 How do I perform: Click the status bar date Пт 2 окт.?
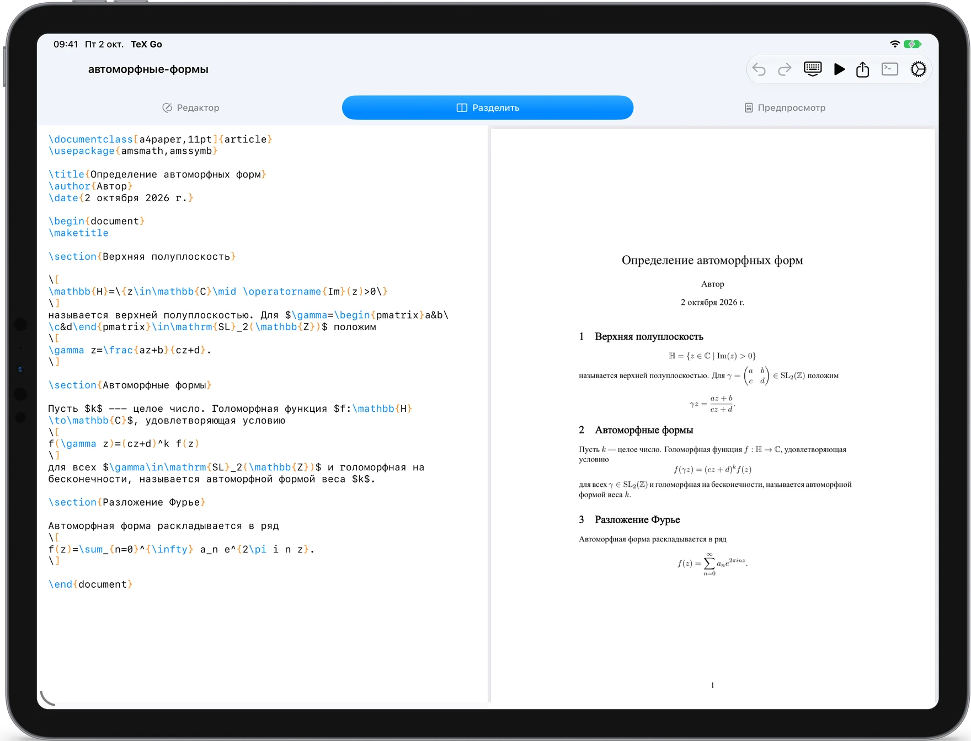pyautogui.click(x=104, y=44)
